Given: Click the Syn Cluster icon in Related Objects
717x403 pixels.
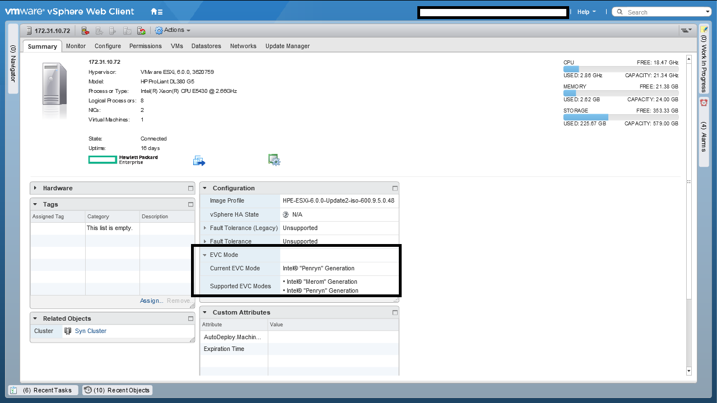Looking at the screenshot, I should click(x=68, y=331).
